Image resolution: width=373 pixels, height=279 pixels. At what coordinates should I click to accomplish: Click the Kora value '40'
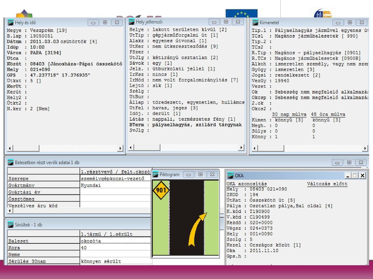[115, 248]
